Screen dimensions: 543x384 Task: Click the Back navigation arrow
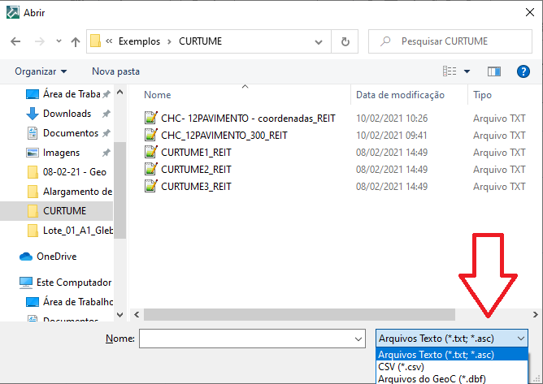pyautogui.click(x=15, y=41)
